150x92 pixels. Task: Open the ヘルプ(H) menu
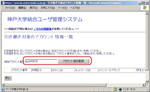[75, 8]
